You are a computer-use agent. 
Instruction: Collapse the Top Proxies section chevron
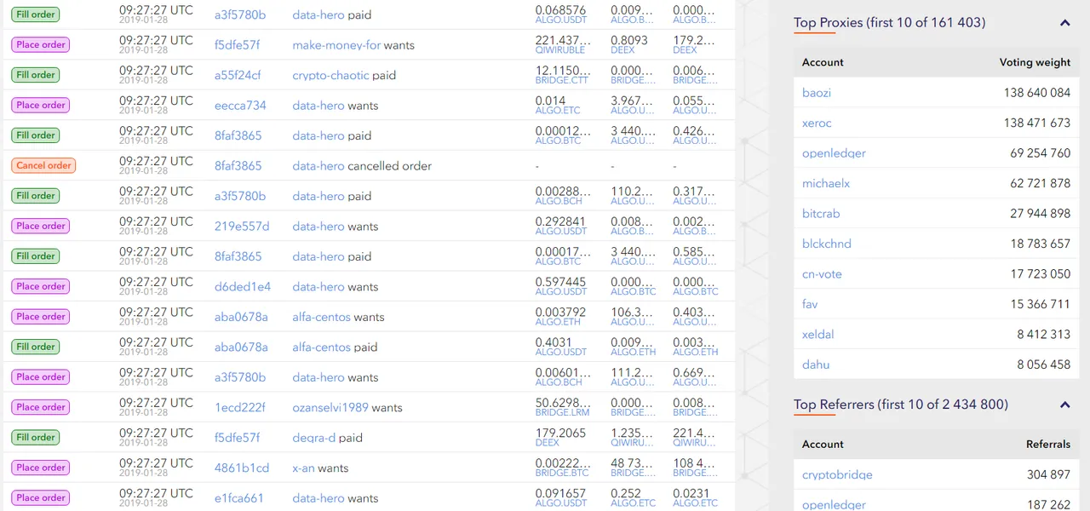1064,24
